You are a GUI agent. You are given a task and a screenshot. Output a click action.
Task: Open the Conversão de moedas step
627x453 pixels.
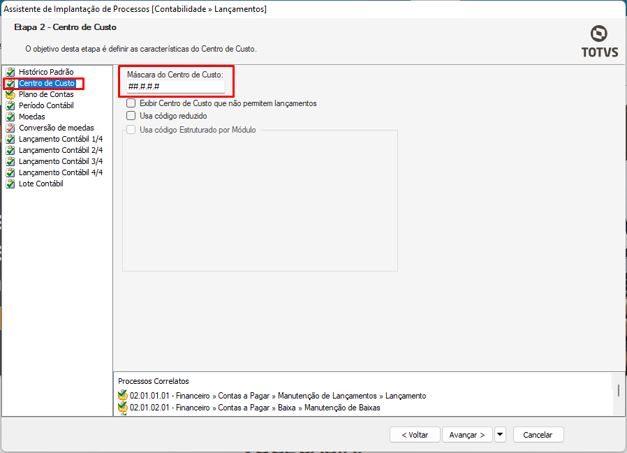coord(57,128)
